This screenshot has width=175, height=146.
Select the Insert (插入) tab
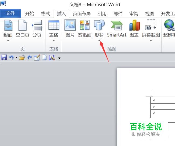coord(61,14)
